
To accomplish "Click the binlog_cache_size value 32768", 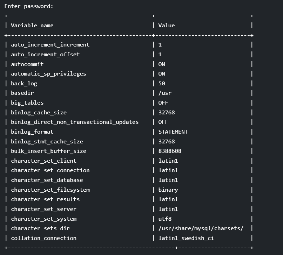I will tap(167, 113).
